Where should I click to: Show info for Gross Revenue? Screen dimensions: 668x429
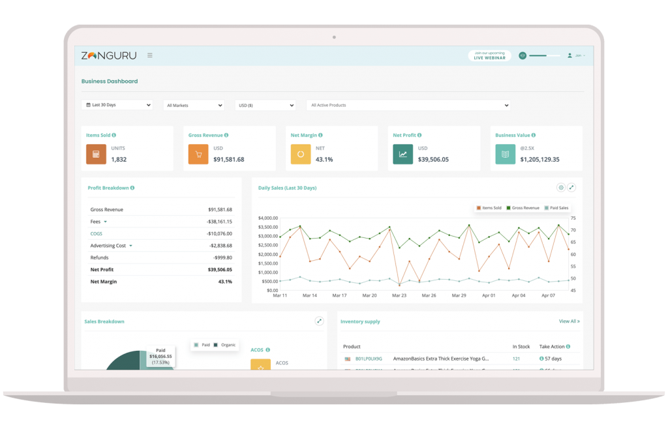click(x=226, y=136)
